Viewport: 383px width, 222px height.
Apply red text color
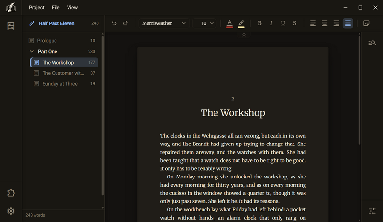(230, 24)
